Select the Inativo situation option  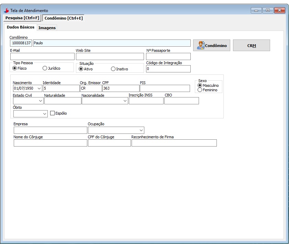click(x=113, y=69)
